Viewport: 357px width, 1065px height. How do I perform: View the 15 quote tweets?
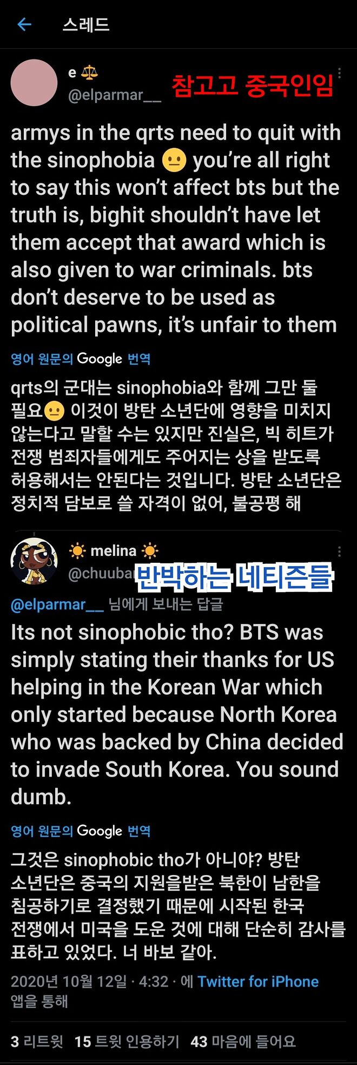[x=127, y=1041]
